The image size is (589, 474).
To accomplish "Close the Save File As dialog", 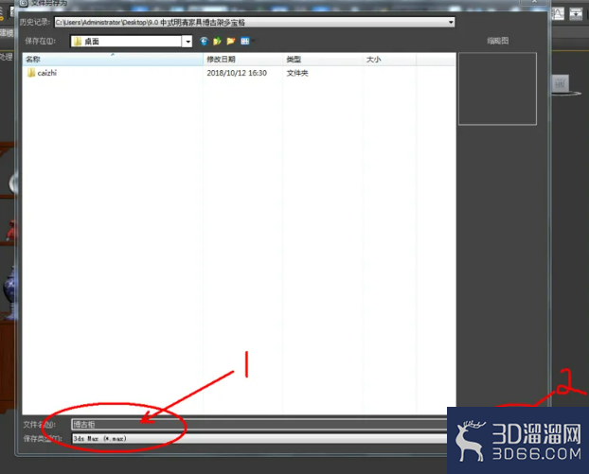I will pyautogui.click(x=534, y=2).
